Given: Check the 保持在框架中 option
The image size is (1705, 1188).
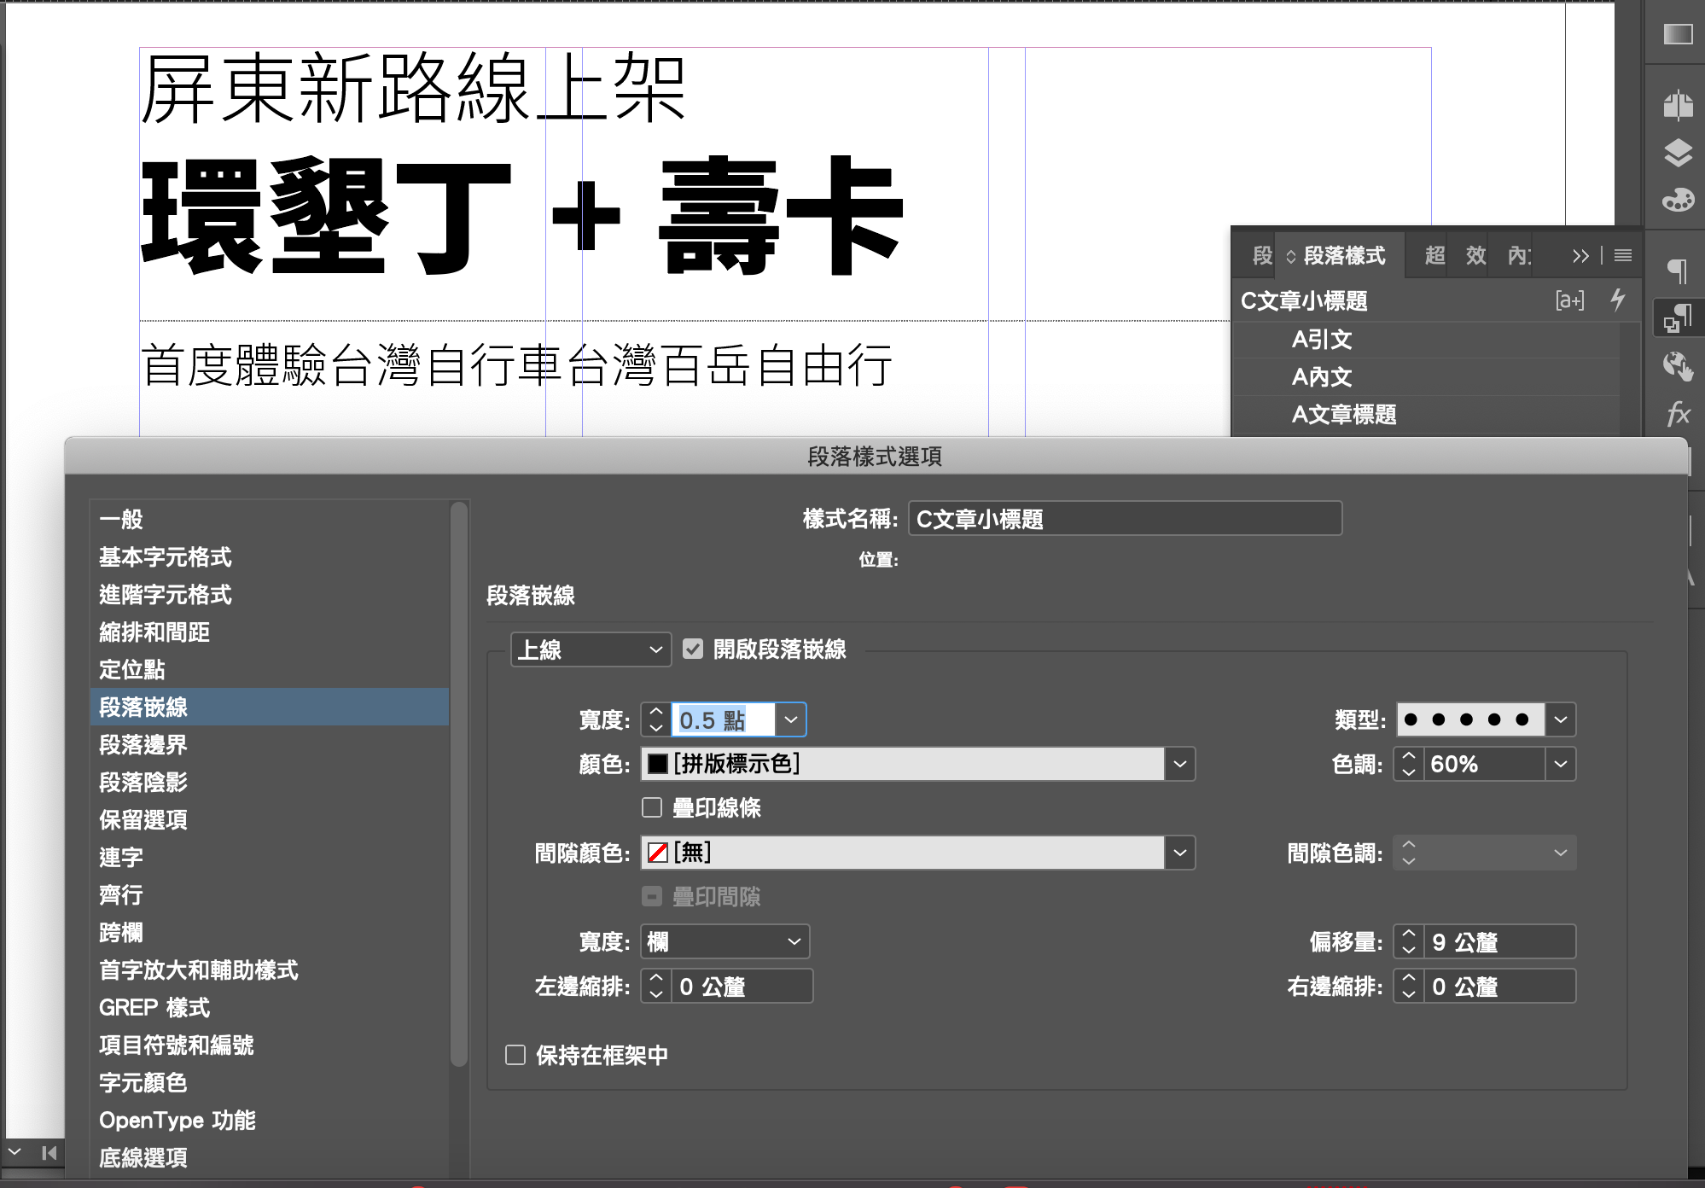Looking at the screenshot, I should pos(515,1055).
